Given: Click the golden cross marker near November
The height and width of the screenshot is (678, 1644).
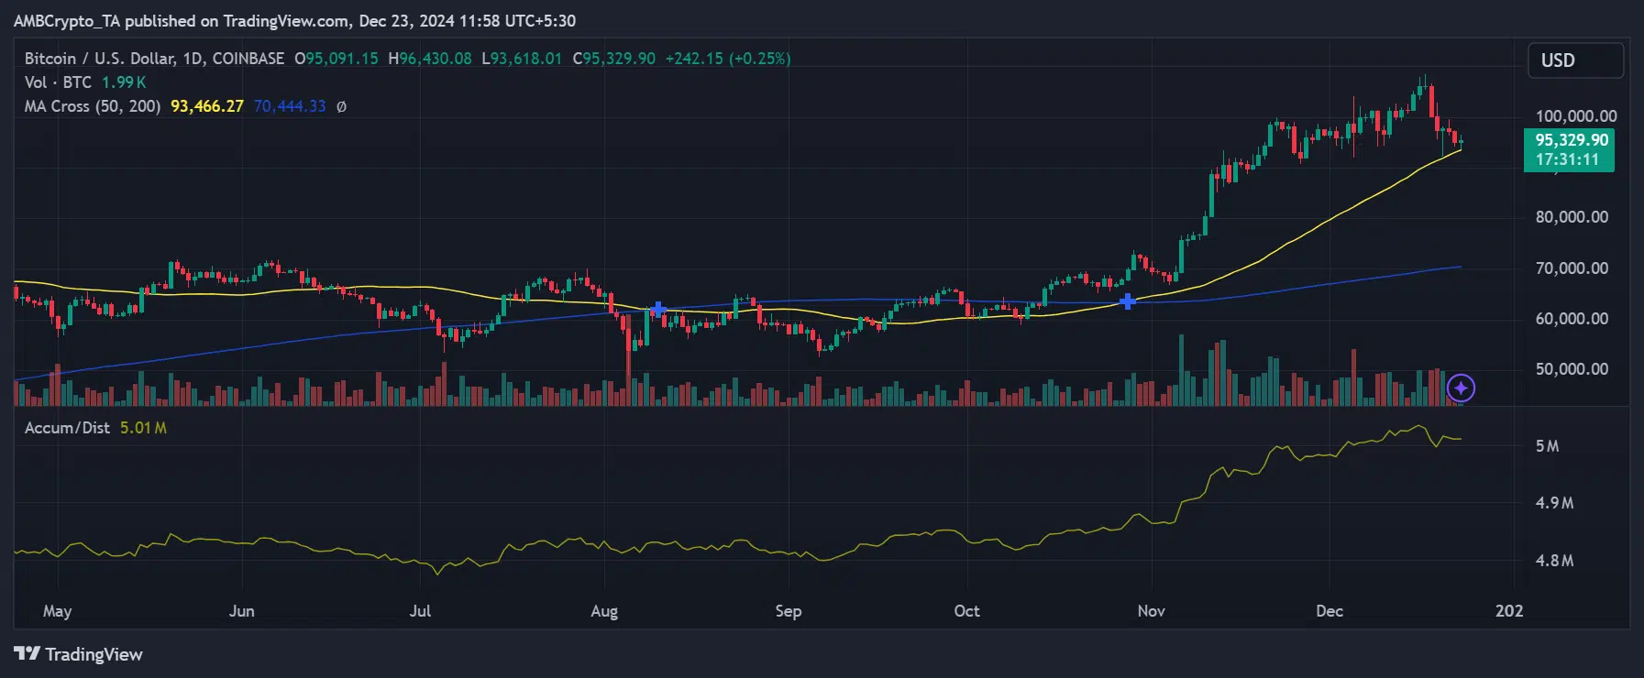Looking at the screenshot, I should point(1127,301).
